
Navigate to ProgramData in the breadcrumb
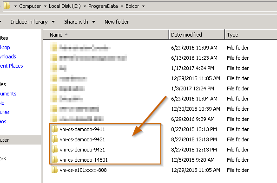pos(103,6)
